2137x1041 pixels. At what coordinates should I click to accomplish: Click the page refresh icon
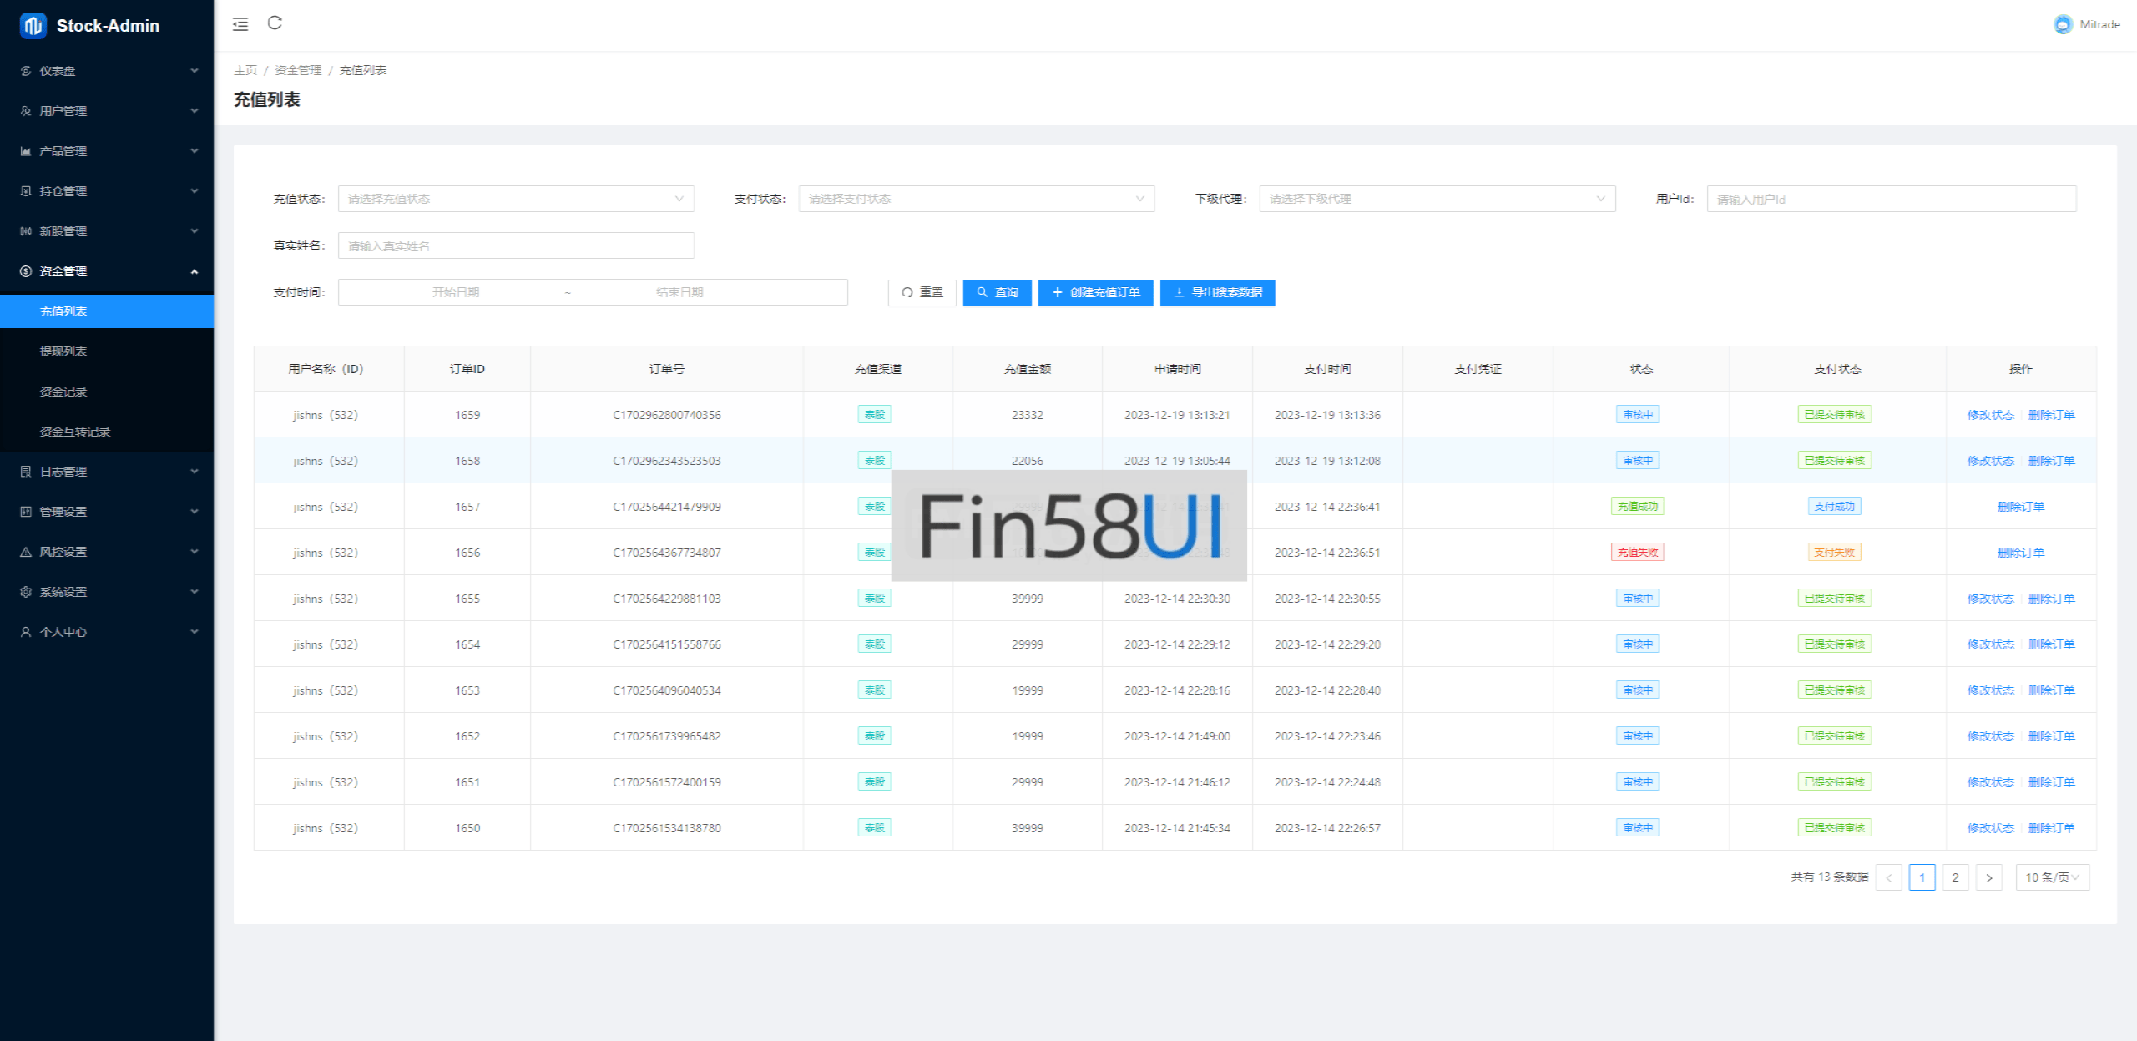[275, 23]
